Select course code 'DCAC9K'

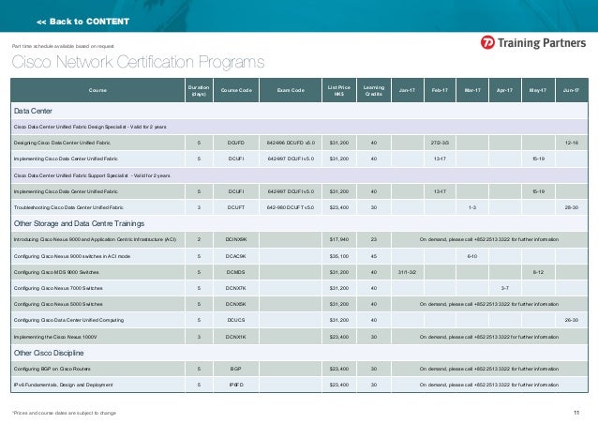236,256
